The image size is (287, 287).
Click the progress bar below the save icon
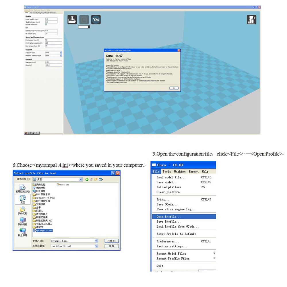coord(84,27)
